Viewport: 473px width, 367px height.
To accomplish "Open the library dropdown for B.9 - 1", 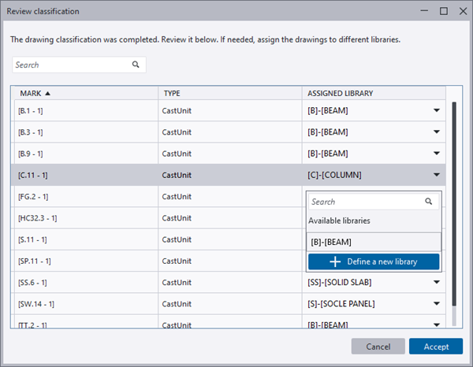I will 437,153.
